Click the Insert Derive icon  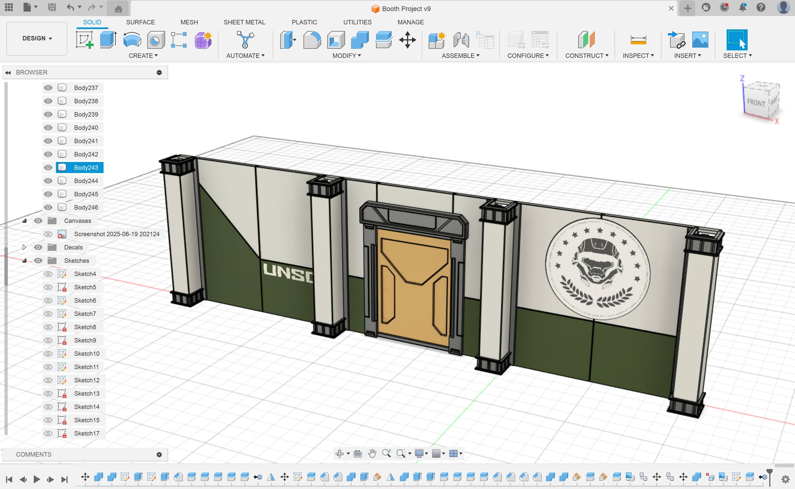(x=676, y=40)
